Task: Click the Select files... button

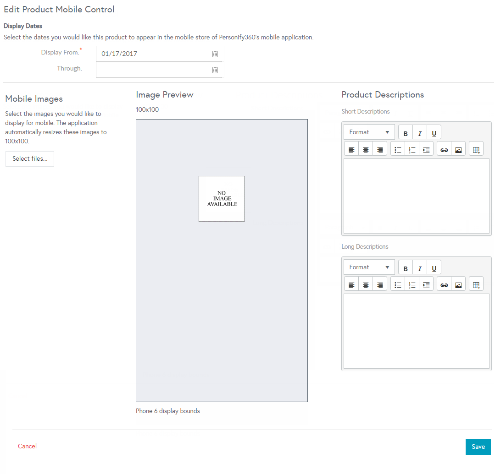Action: tap(30, 158)
